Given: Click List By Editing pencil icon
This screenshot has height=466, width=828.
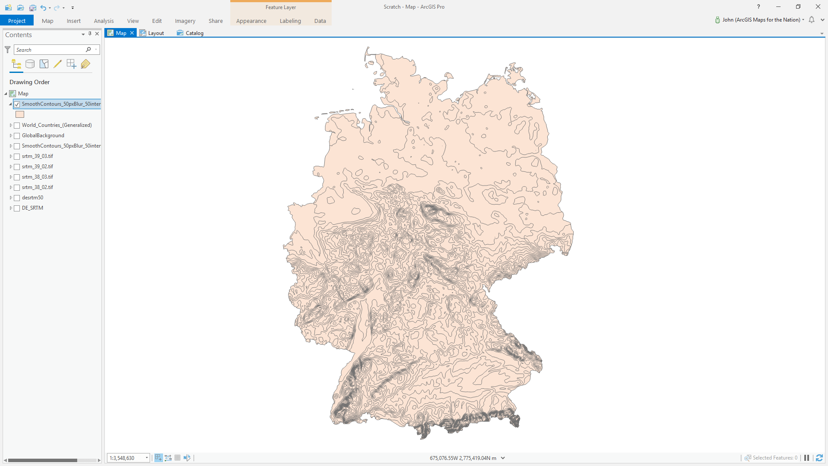Looking at the screenshot, I should [58, 64].
